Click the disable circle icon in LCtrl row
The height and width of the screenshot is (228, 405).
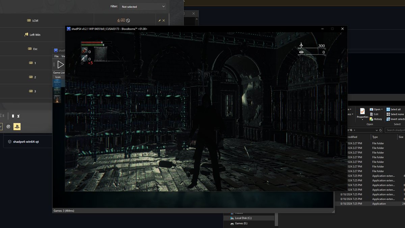[x=128, y=21]
